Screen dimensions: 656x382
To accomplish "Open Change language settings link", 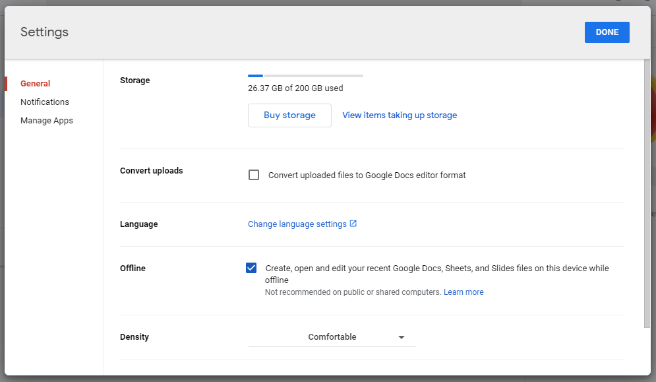I will 297,224.
